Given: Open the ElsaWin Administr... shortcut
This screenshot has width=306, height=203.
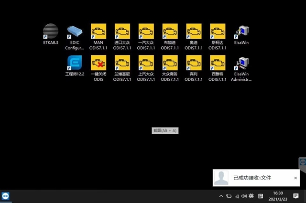Looking at the screenshot, I should pos(241,68).
